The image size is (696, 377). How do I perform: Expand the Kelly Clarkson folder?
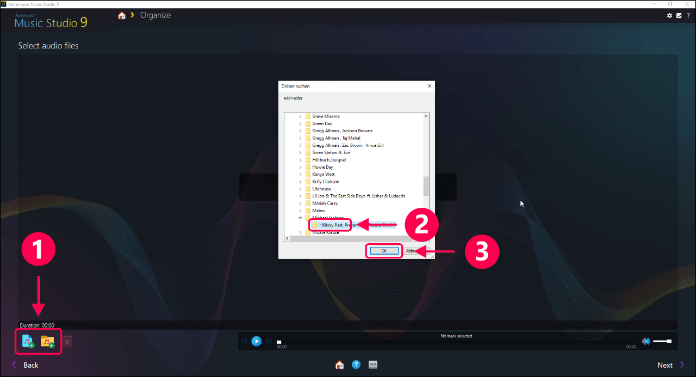click(x=300, y=182)
